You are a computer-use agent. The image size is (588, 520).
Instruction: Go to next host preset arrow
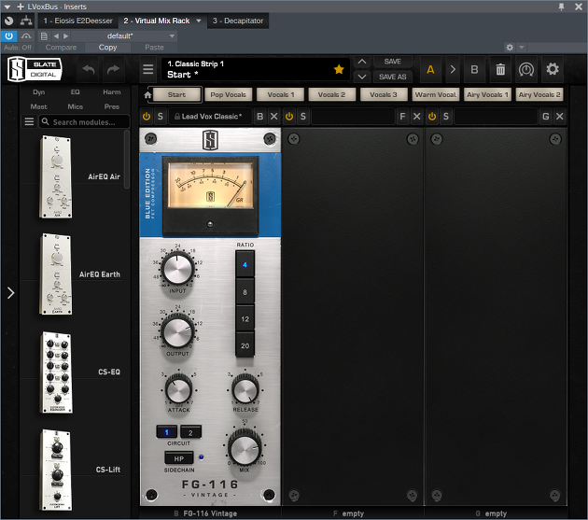click(x=66, y=36)
